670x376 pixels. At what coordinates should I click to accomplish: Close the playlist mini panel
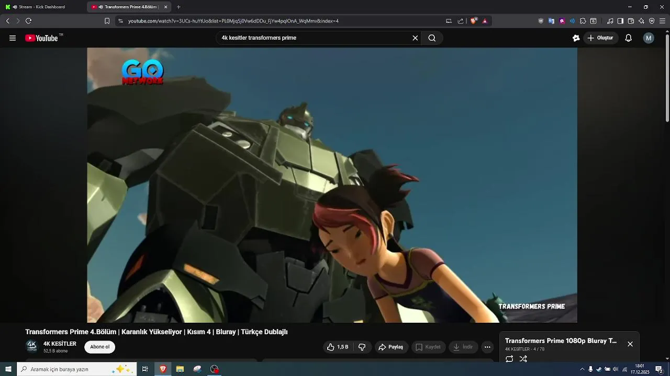click(x=630, y=344)
